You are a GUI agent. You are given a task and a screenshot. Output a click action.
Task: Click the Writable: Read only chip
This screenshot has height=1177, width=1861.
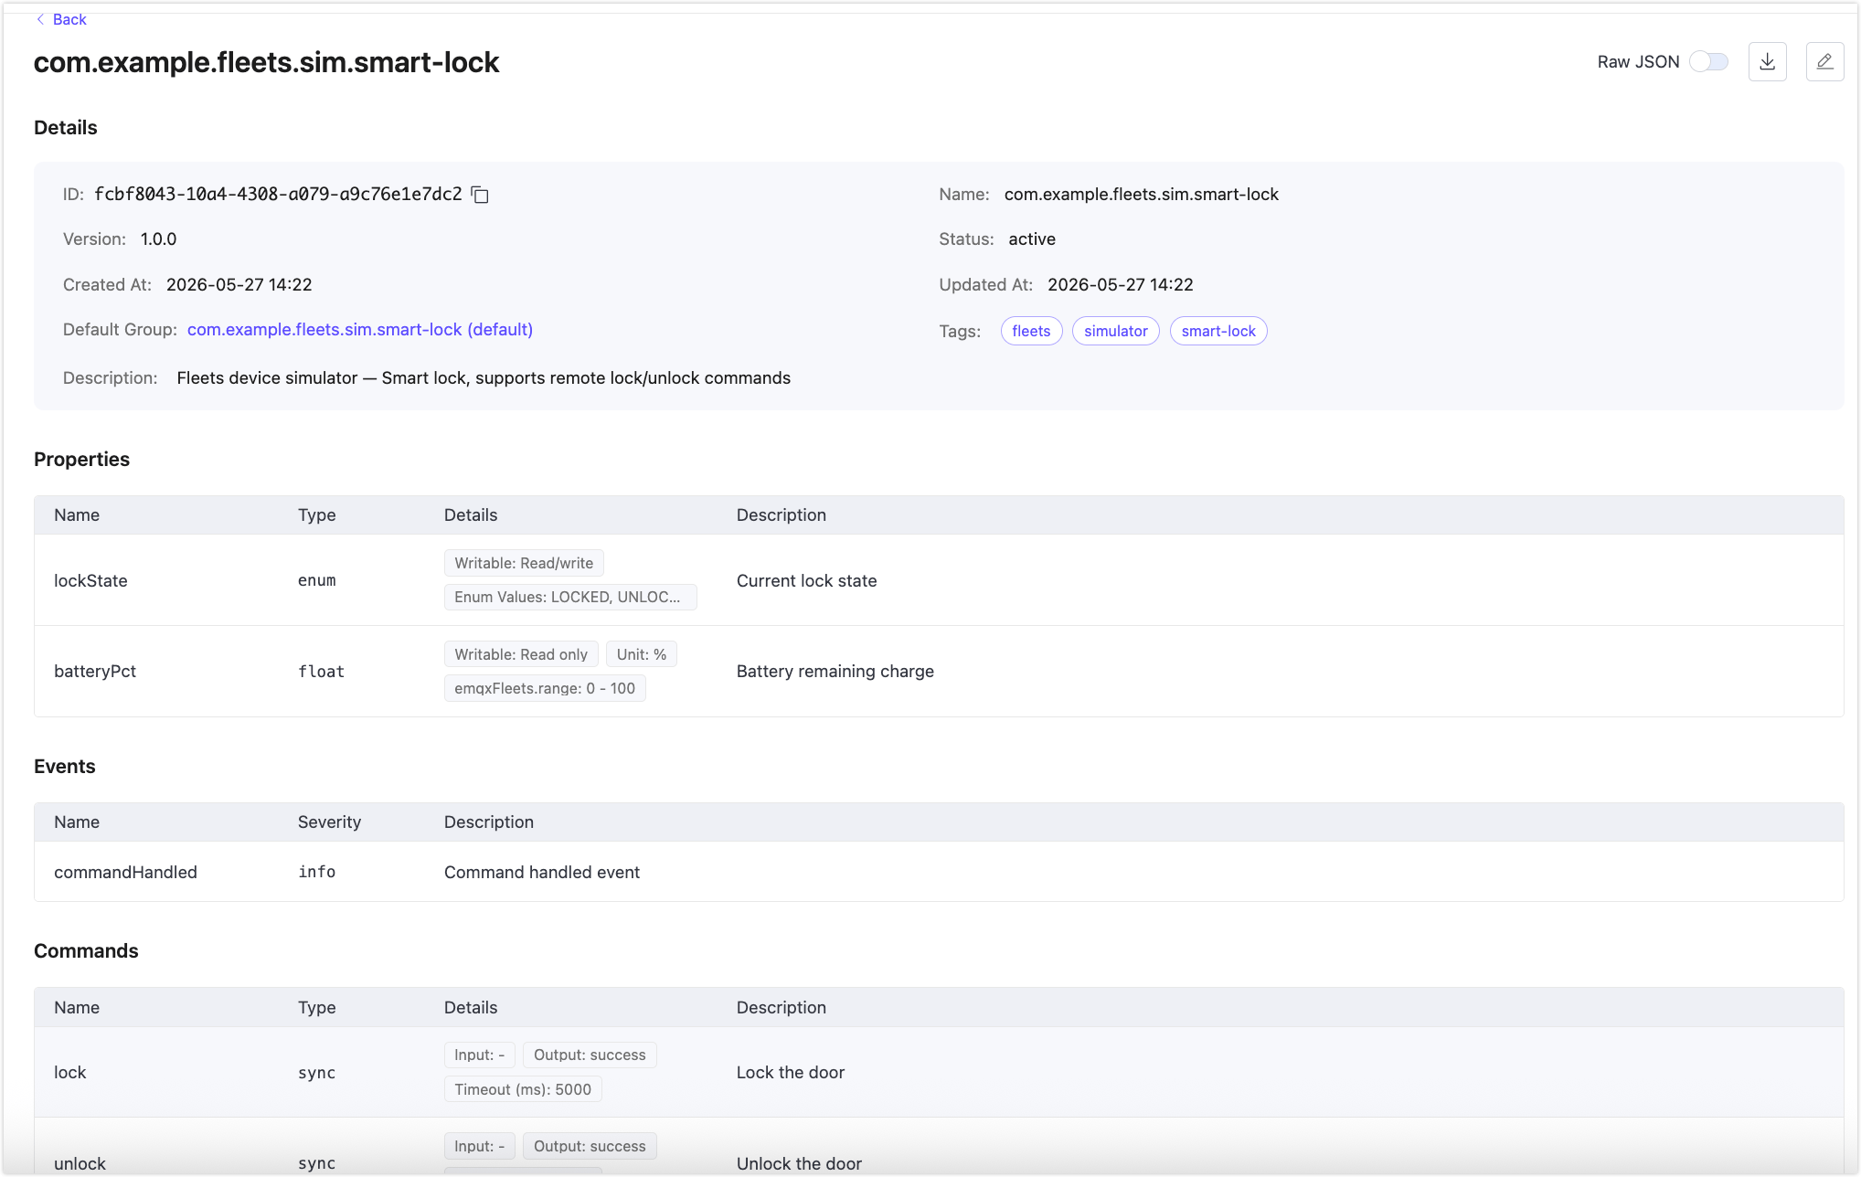tap(521, 654)
